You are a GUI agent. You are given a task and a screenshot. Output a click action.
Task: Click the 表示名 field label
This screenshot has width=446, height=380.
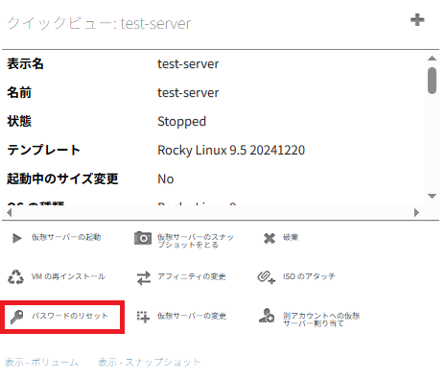[x=25, y=63]
